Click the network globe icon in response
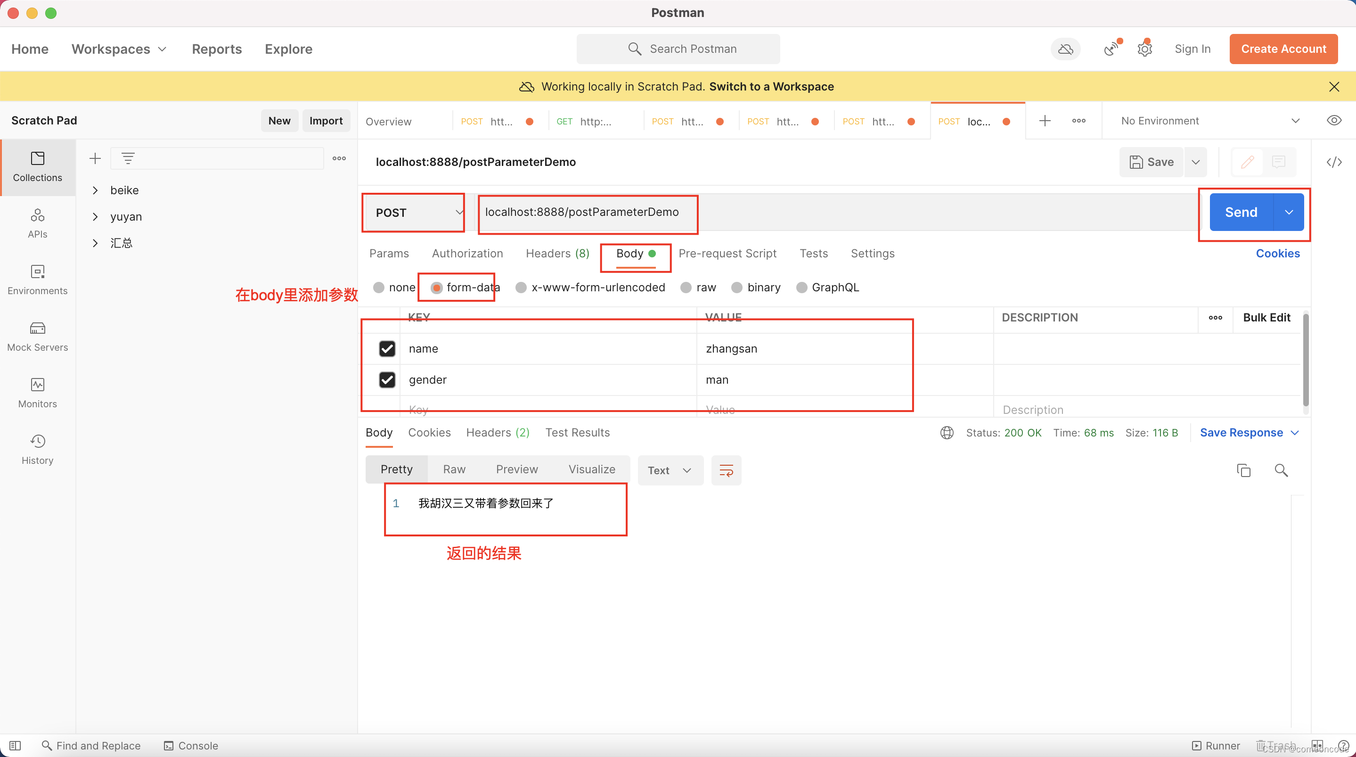 coord(947,433)
